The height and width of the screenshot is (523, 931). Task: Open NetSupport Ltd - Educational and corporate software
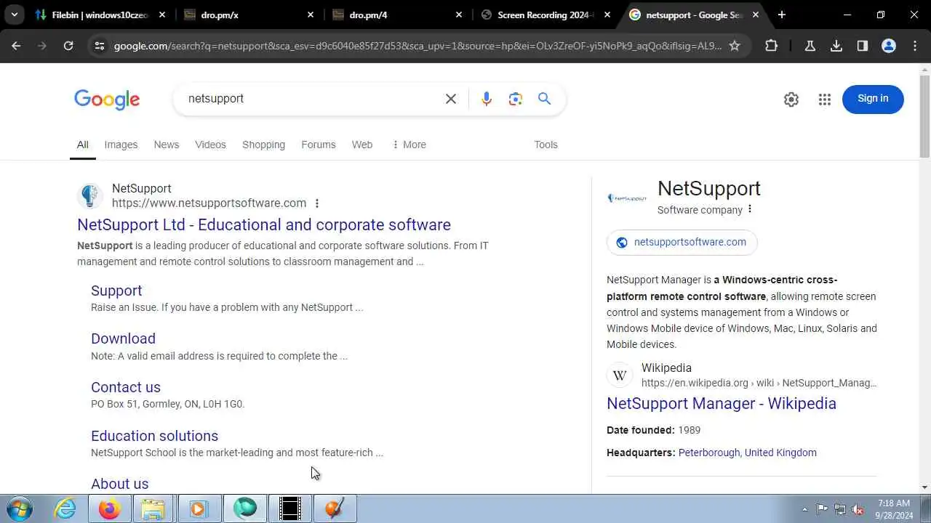tap(264, 224)
